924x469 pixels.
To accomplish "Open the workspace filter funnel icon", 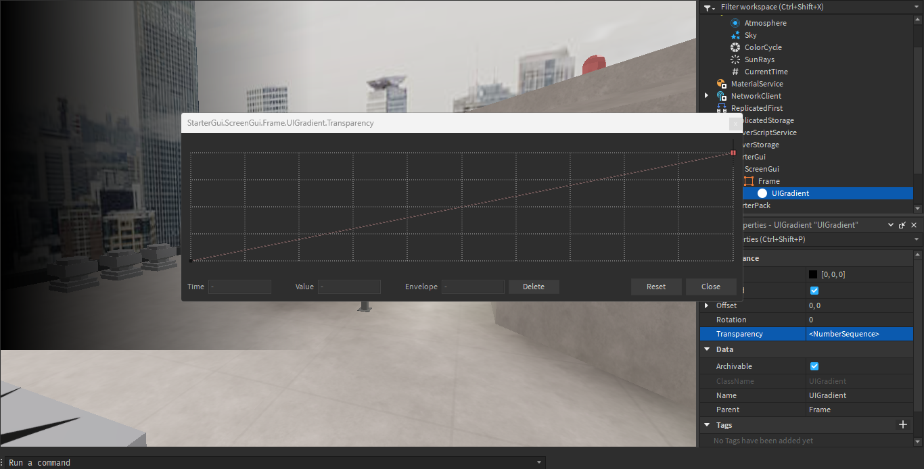I will [708, 7].
